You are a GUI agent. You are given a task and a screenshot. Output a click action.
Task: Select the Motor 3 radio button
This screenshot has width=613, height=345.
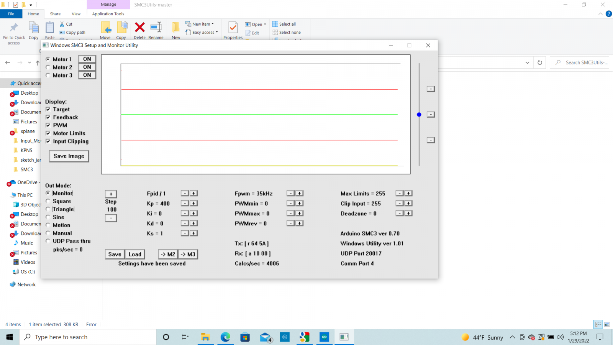pos(48,75)
